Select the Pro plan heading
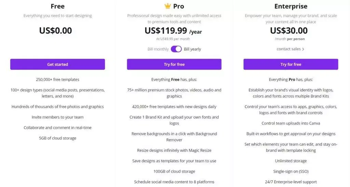 178,7
